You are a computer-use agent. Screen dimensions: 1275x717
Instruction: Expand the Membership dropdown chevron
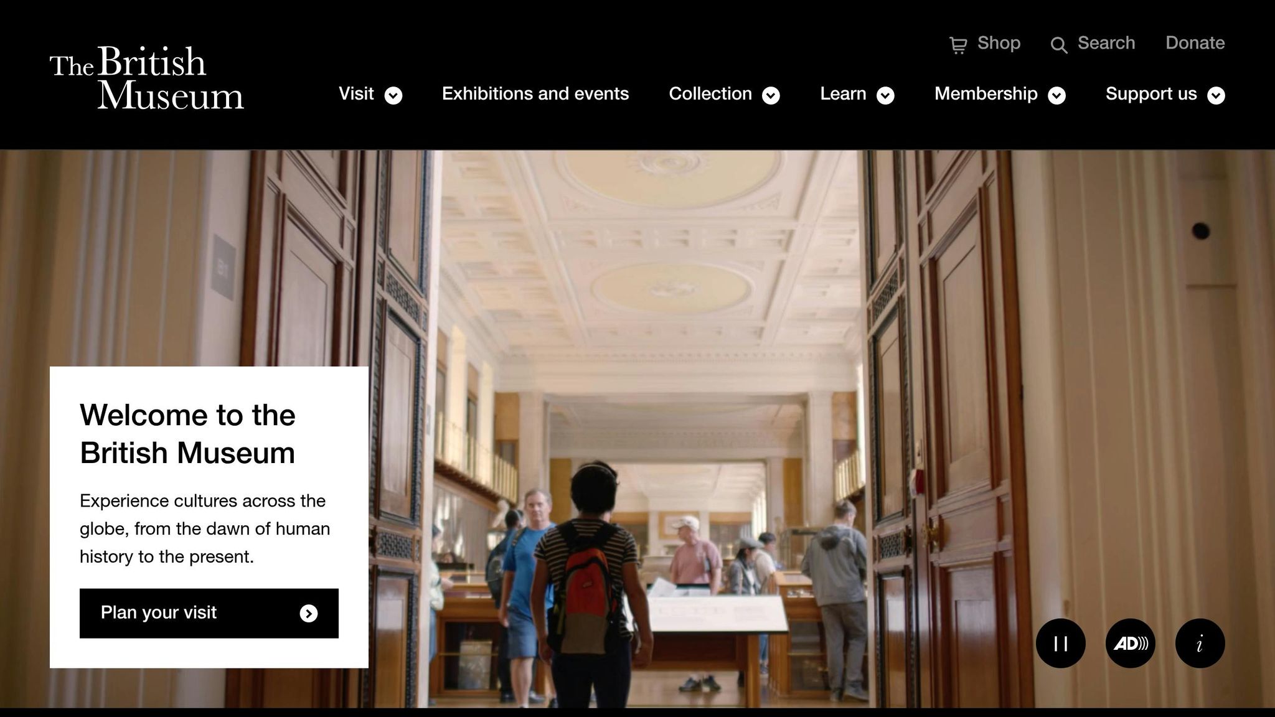1057,95
